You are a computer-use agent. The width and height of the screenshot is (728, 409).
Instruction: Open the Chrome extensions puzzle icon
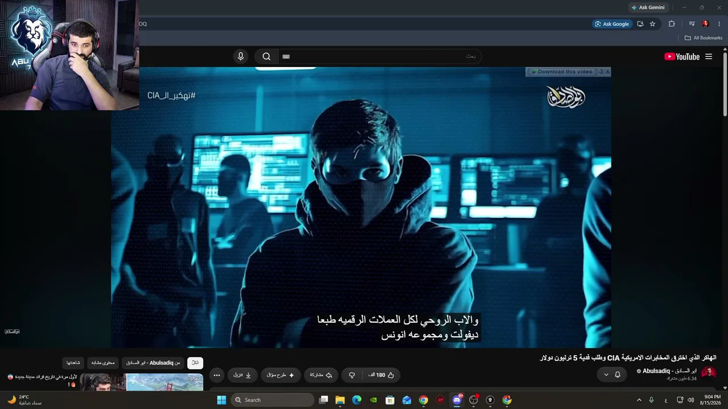point(672,24)
